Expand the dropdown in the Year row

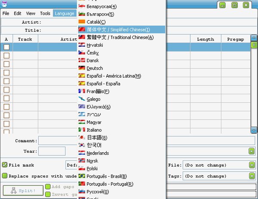[x=252, y=151]
